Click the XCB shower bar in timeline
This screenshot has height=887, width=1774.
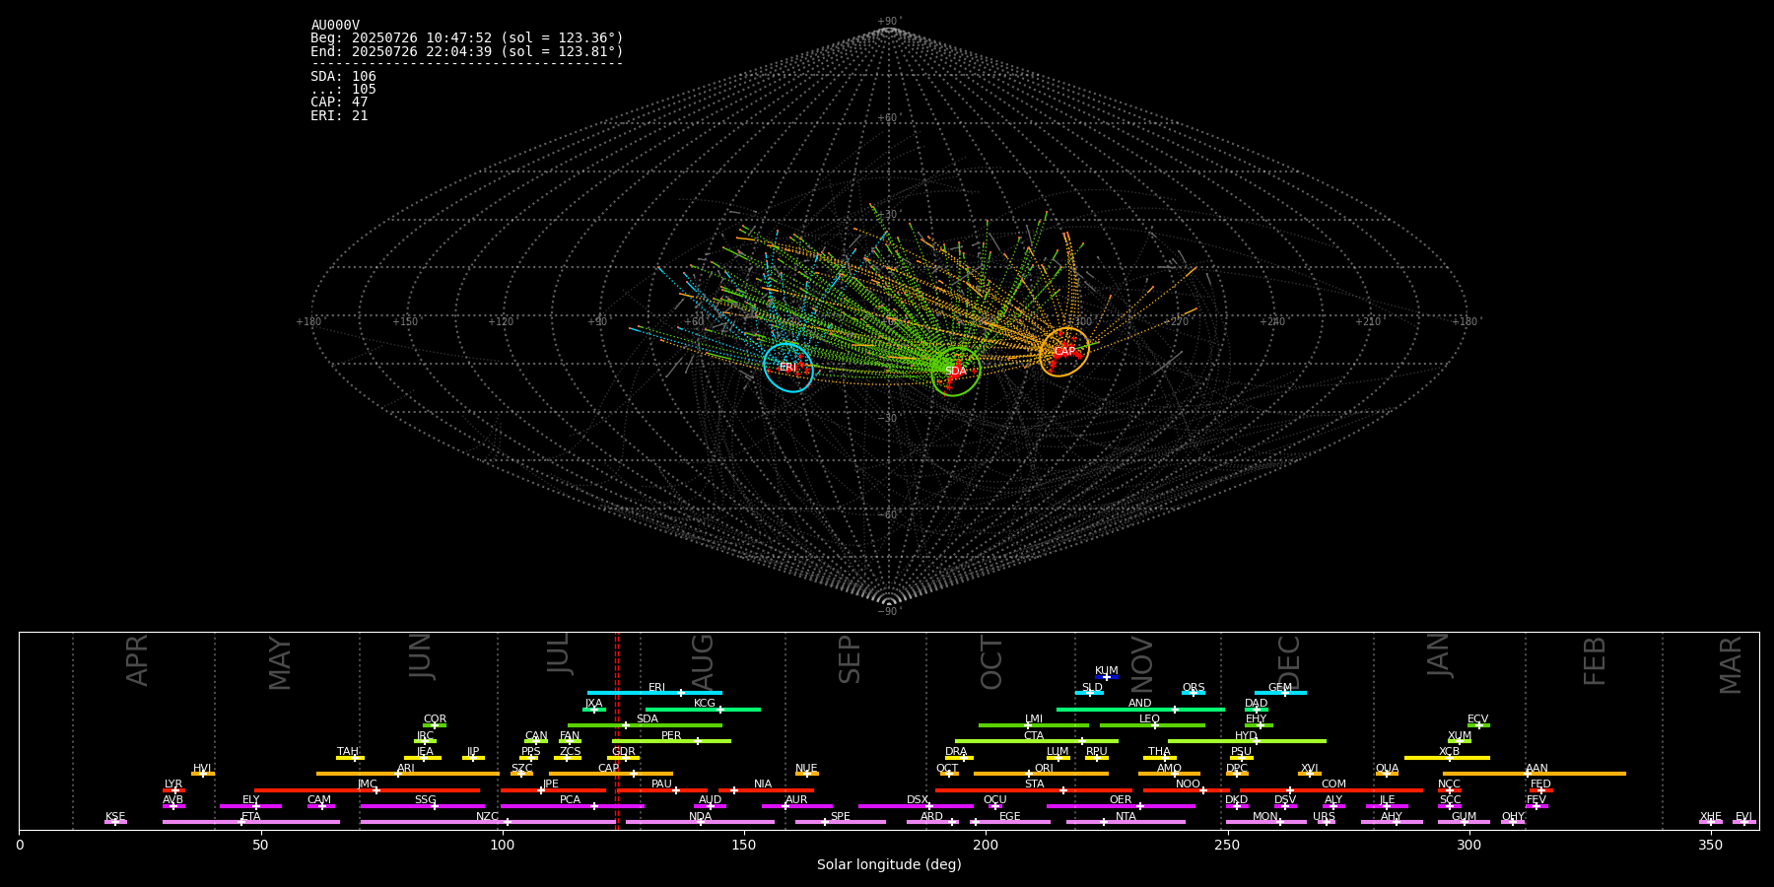1447,758
